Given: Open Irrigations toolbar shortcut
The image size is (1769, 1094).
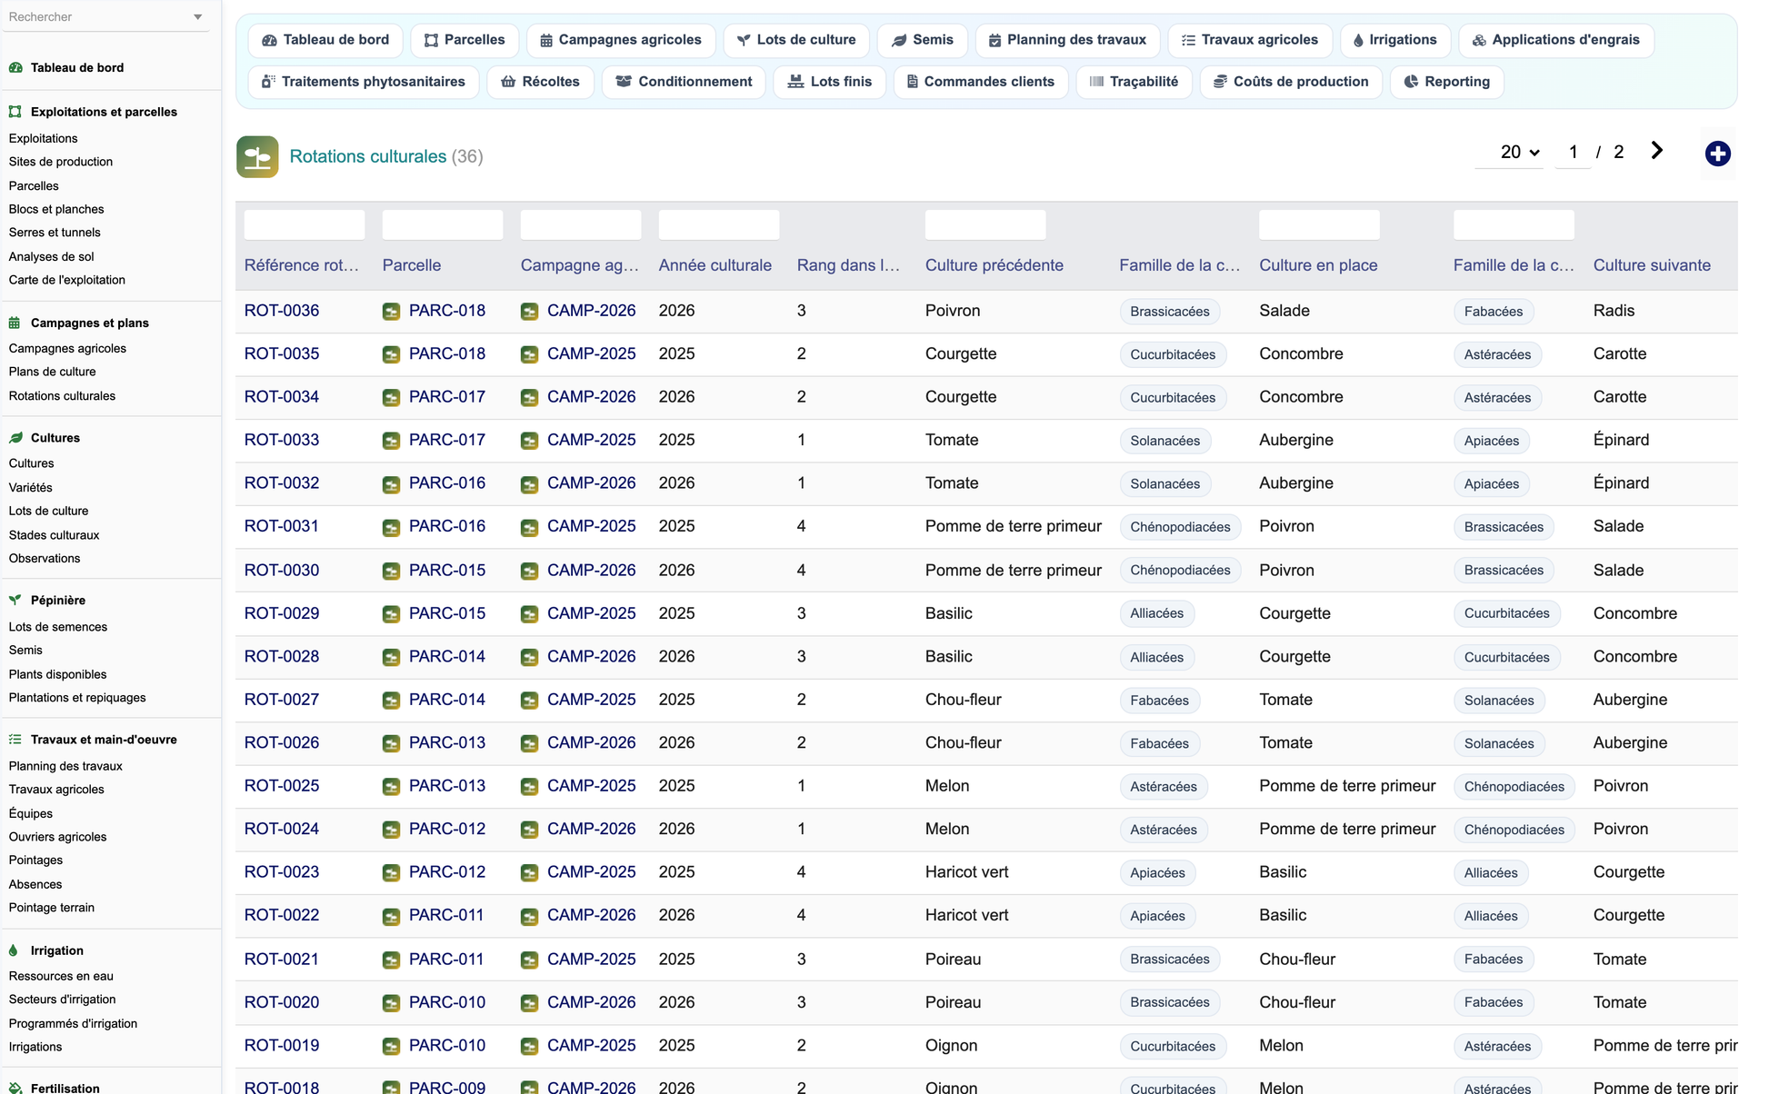Looking at the screenshot, I should pyautogui.click(x=1395, y=40).
